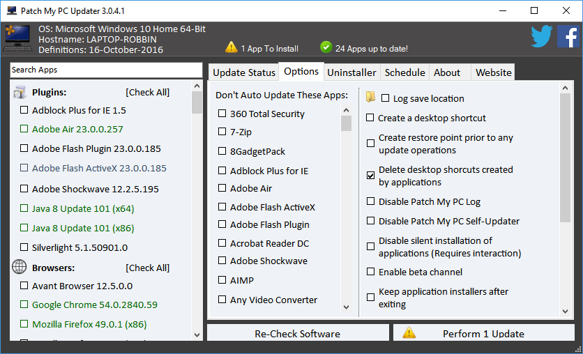Uncheck Delete desktop shortcuts created by applications
583x354 pixels.
(370, 176)
